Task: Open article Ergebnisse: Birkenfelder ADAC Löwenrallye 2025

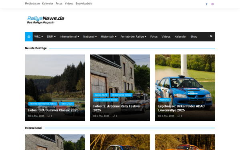Action: pyautogui.click(x=181, y=108)
